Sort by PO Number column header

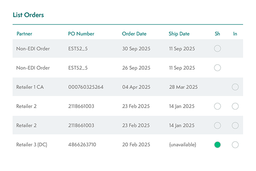point(81,33)
